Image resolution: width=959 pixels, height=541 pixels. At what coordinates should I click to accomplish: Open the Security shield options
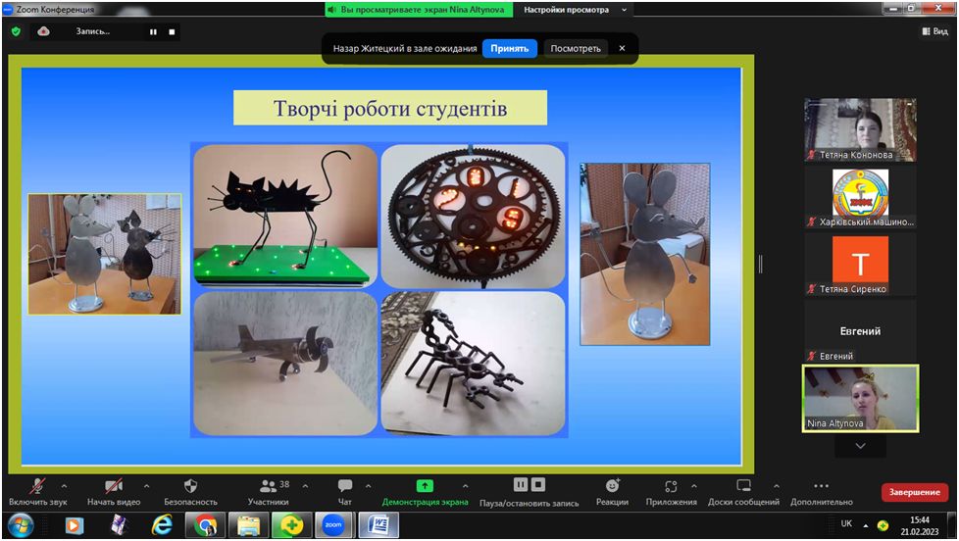[x=191, y=486]
